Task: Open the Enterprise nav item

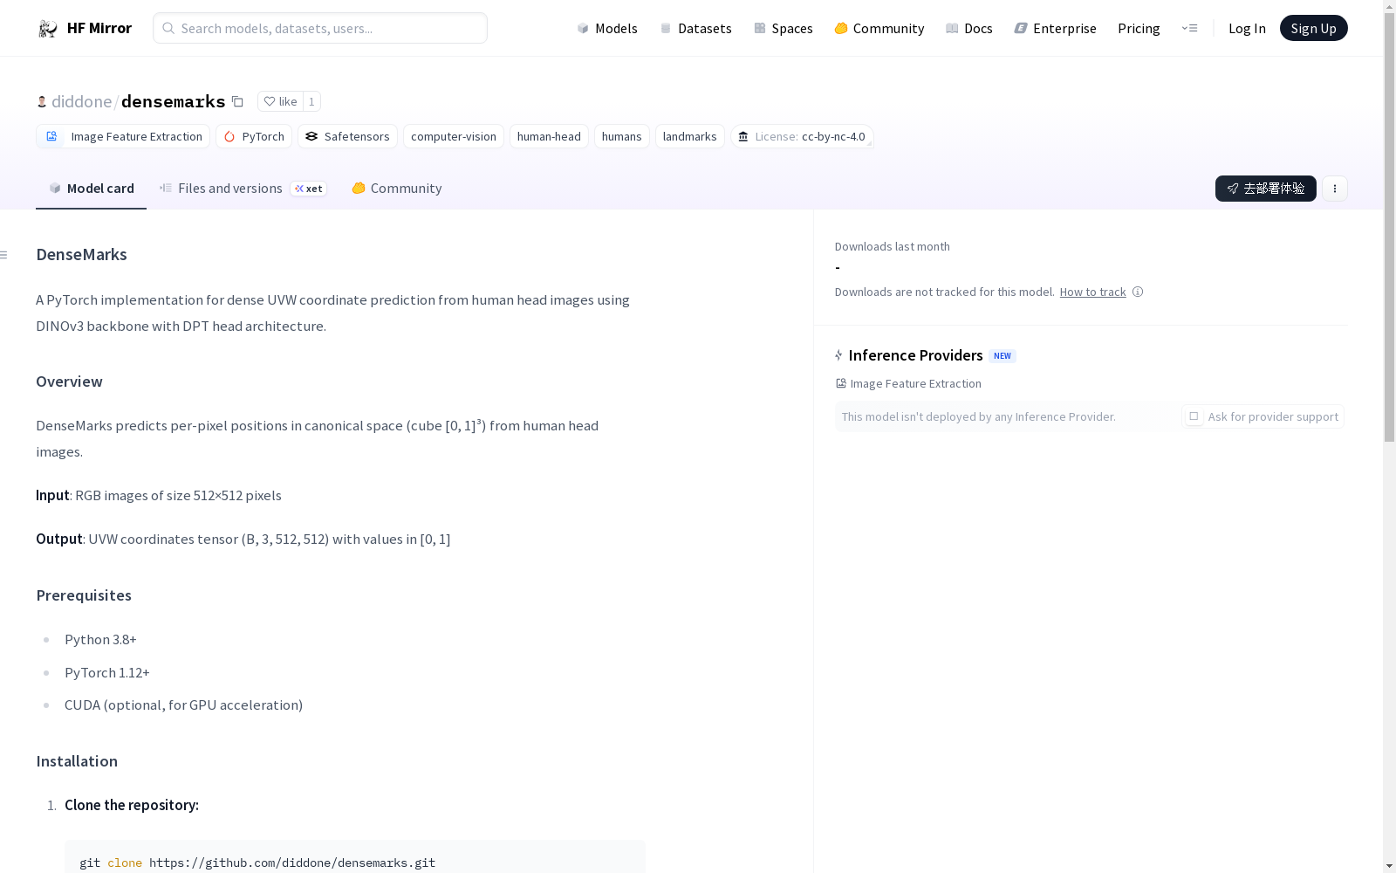Action: (1055, 28)
